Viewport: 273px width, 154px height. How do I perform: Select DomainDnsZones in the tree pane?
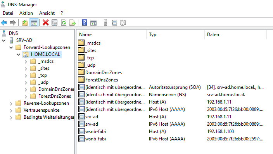pyautogui.click(x=56, y=89)
